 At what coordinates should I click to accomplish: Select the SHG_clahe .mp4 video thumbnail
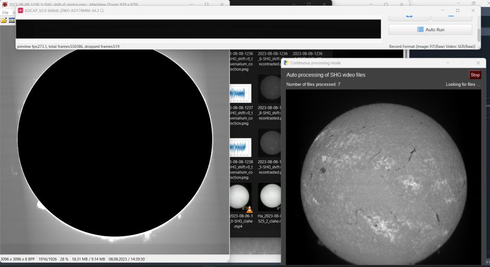pos(240,197)
